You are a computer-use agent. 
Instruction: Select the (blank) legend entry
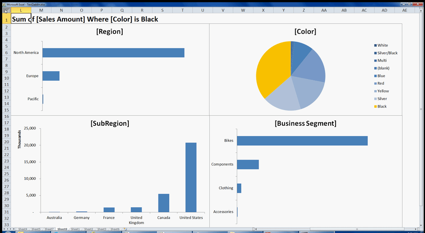coord(382,68)
